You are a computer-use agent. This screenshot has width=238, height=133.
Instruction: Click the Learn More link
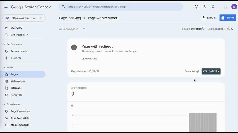(89, 59)
